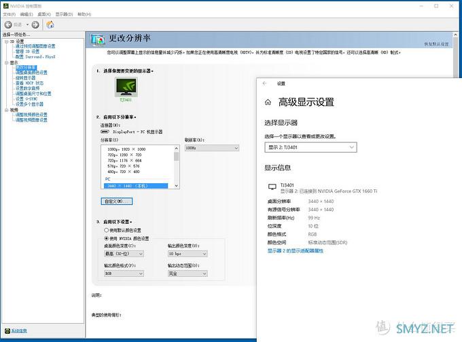Open the NVIDIA Control Panel home icon
Image resolution: width=462 pixels, height=342 pixels.
pyautogui.click(x=50, y=24)
